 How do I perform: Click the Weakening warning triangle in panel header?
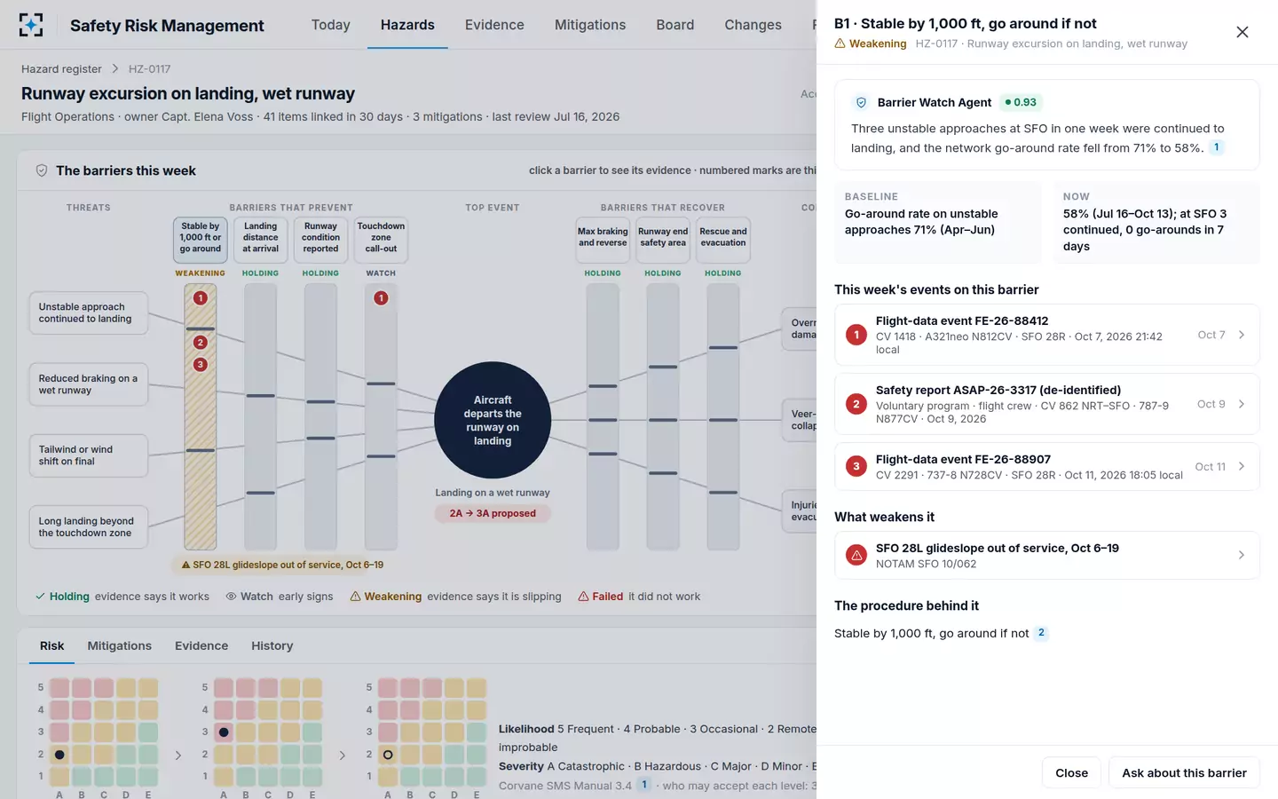click(840, 44)
